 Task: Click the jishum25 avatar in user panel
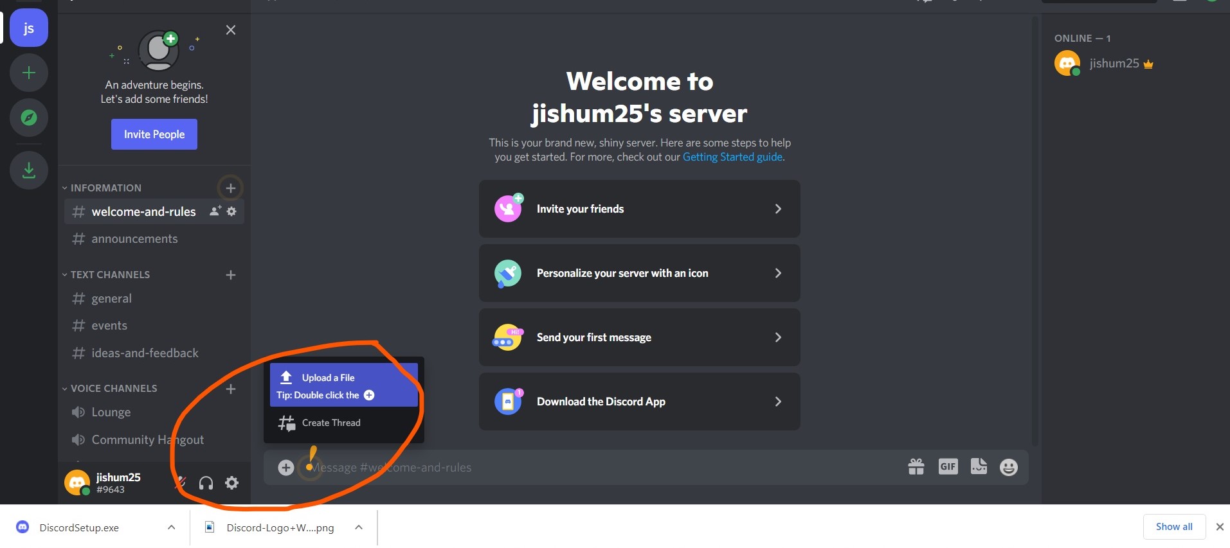pos(77,482)
